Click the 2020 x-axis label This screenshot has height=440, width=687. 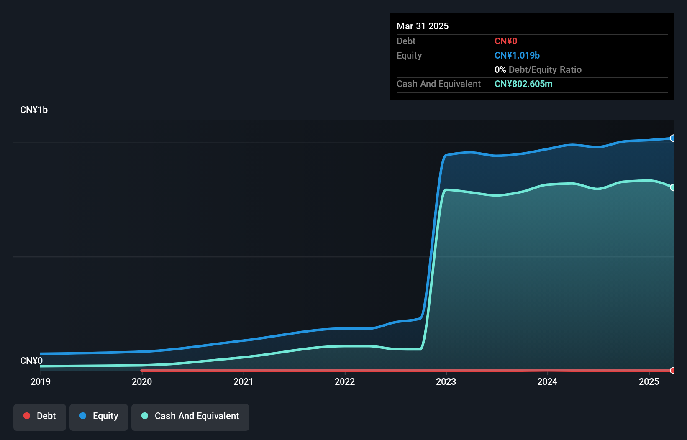[142, 381]
